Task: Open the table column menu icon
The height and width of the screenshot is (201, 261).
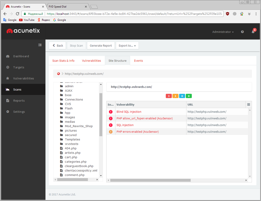Action: coord(248,105)
